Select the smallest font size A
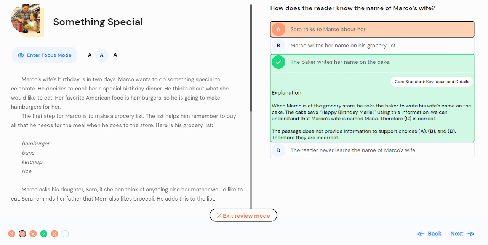The height and width of the screenshot is (245, 488). click(90, 55)
